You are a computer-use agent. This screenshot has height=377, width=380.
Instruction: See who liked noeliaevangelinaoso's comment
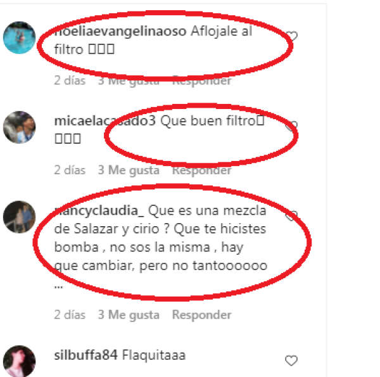pyautogui.click(x=129, y=80)
